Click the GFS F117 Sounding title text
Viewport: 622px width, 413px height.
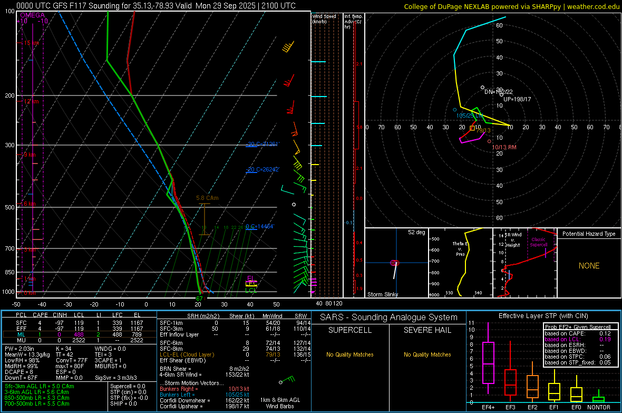[x=156, y=6]
